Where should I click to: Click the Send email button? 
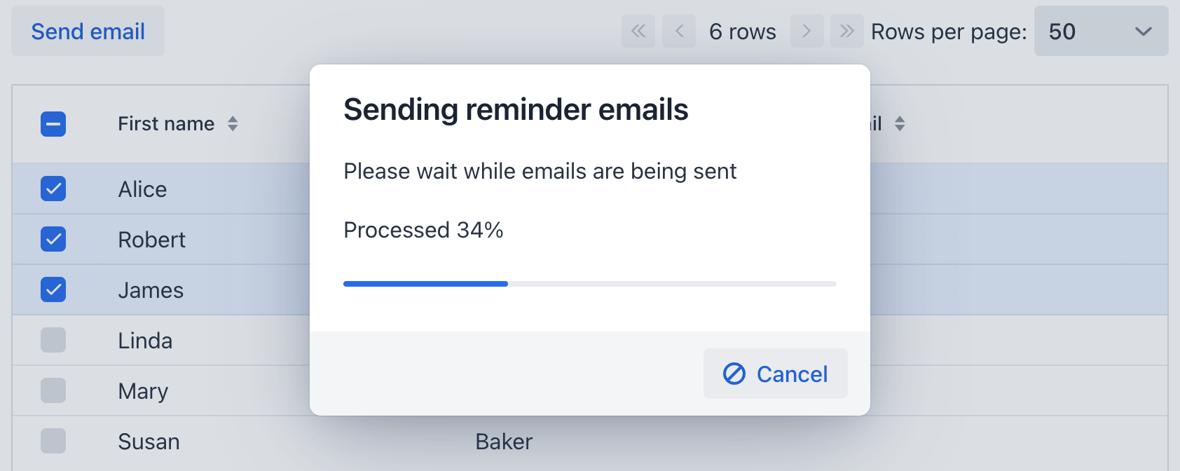click(x=87, y=31)
